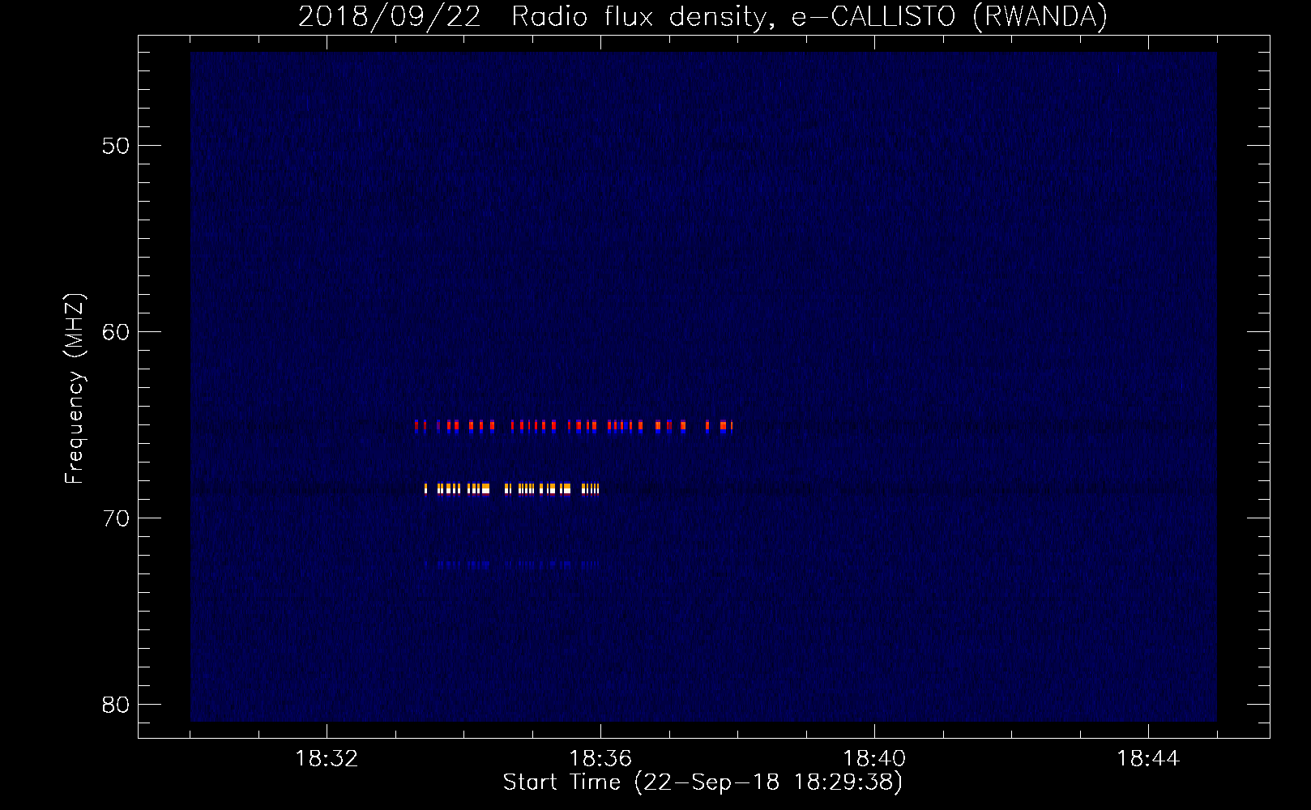Click the 18:44 time tick label
Screen dimensions: 1311x810
[1148, 759]
